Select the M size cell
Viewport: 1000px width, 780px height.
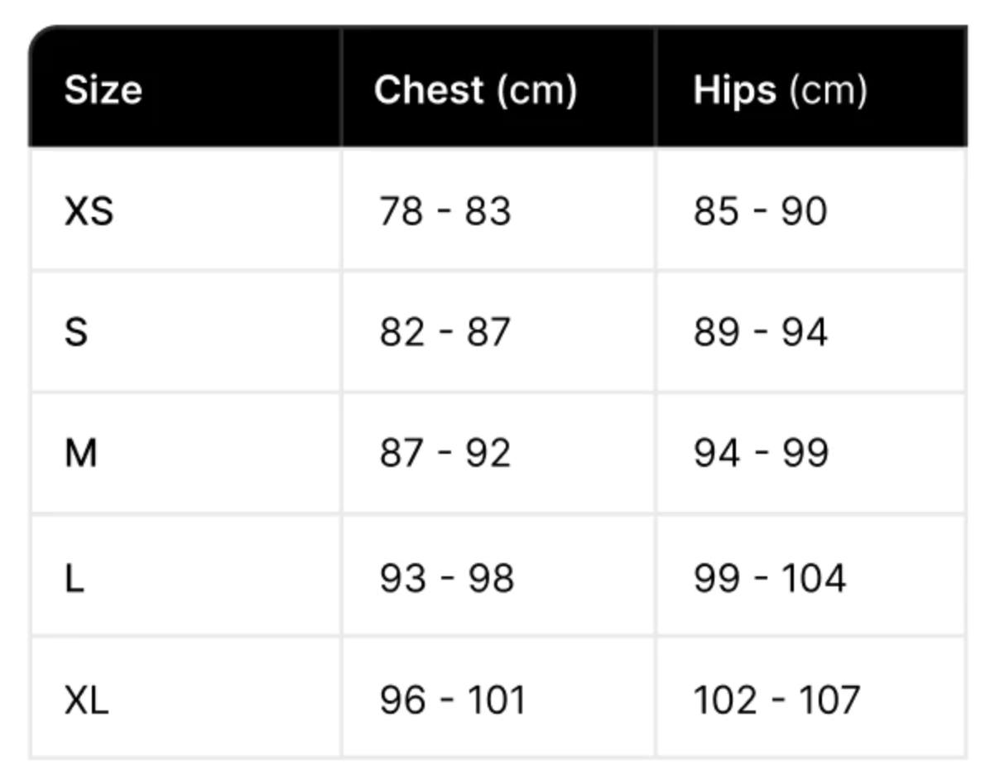point(185,453)
